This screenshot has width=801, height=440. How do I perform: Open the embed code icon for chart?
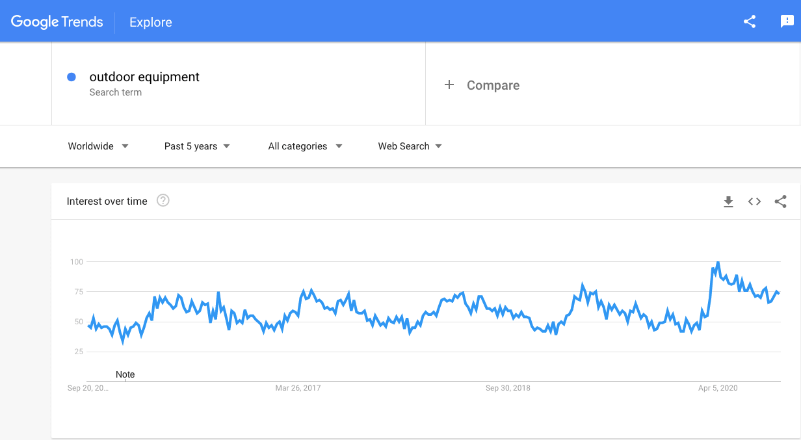pyautogui.click(x=754, y=201)
